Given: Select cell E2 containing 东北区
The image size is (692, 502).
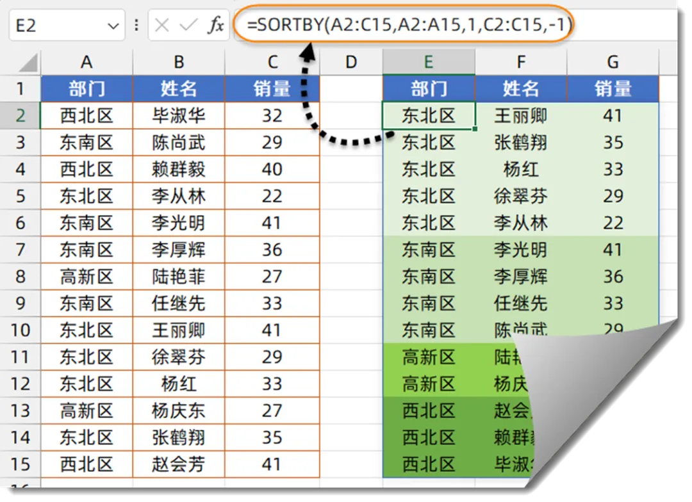Looking at the screenshot, I should [428, 115].
